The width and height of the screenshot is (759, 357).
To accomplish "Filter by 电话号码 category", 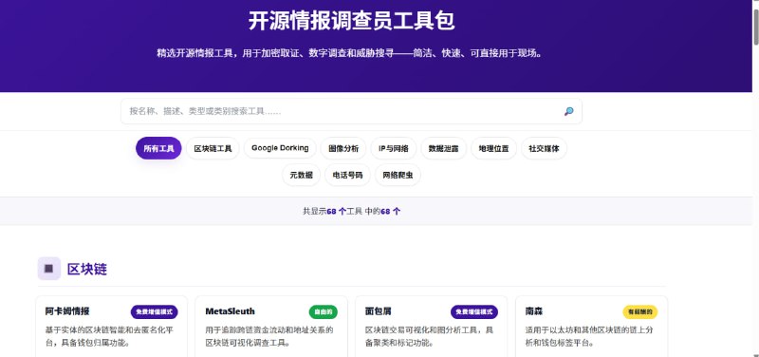I will click(347, 175).
